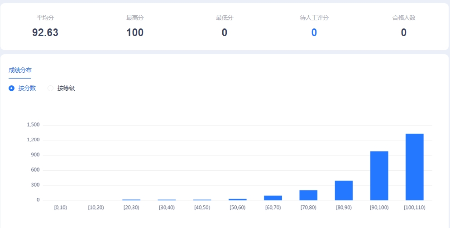Switch to the 成绩分布 tab
The height and width of the screenshot is (228, 450).
point(20,70)
